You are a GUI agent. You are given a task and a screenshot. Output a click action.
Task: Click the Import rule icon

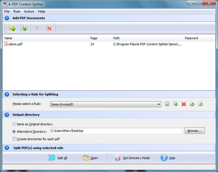click(192, 104)
